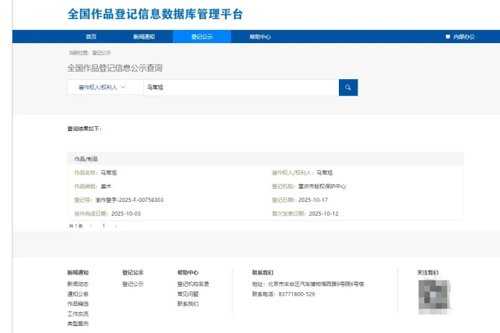This screenshot has height=333, width=500.
Task: Select page 1 in pagination
Action: click(103, 226)
